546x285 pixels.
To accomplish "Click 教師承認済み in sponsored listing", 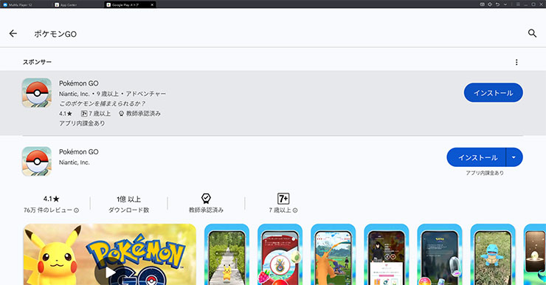I will pyautogui.click(x=143, y=114).
